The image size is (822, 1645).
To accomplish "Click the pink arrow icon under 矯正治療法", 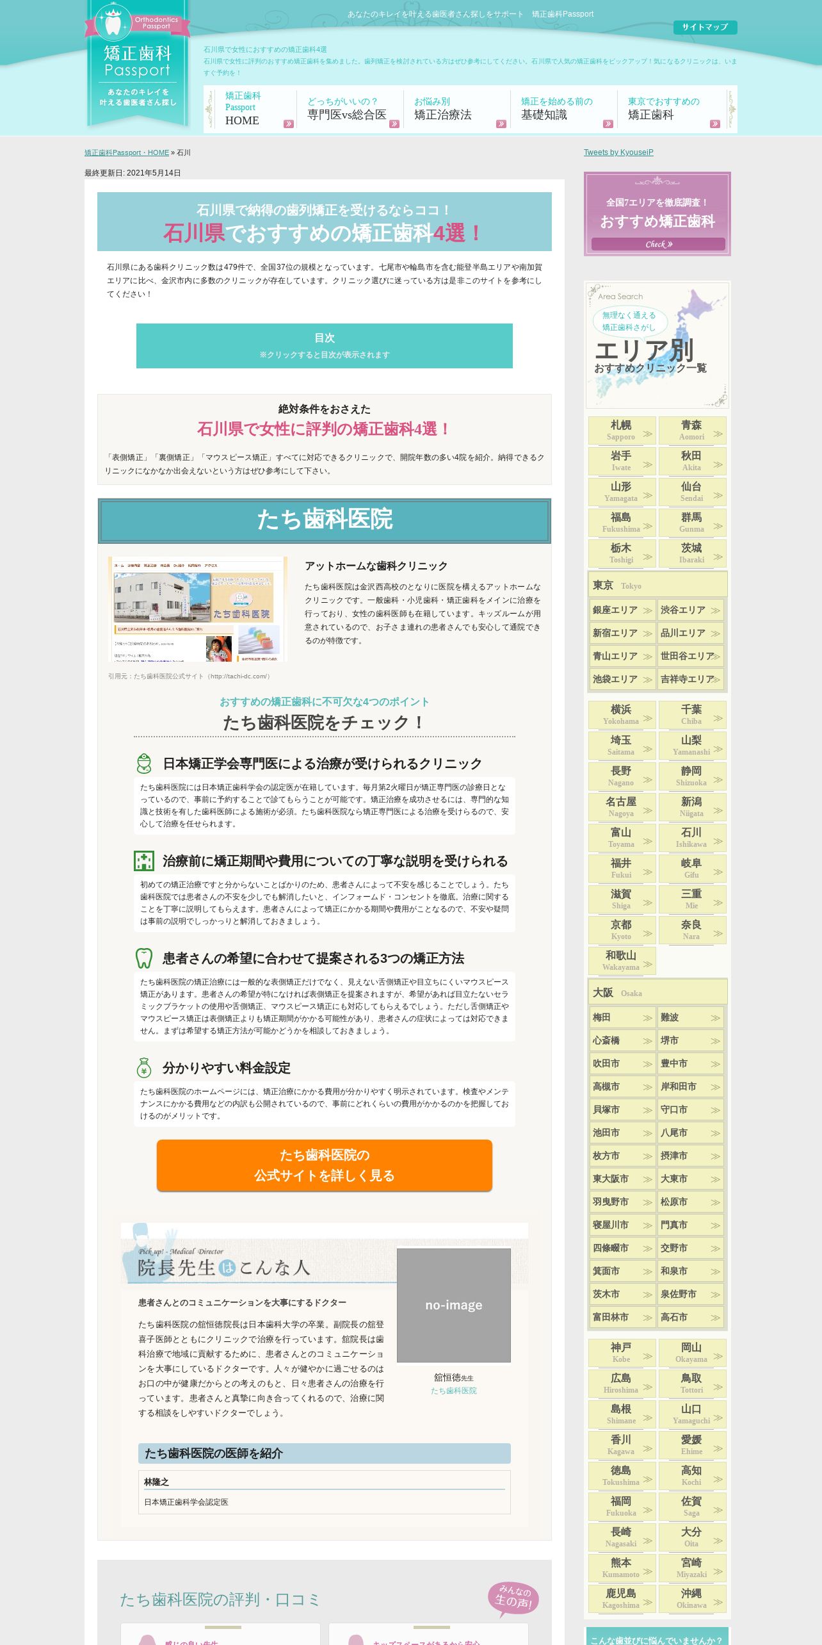I will pos(501,124).
